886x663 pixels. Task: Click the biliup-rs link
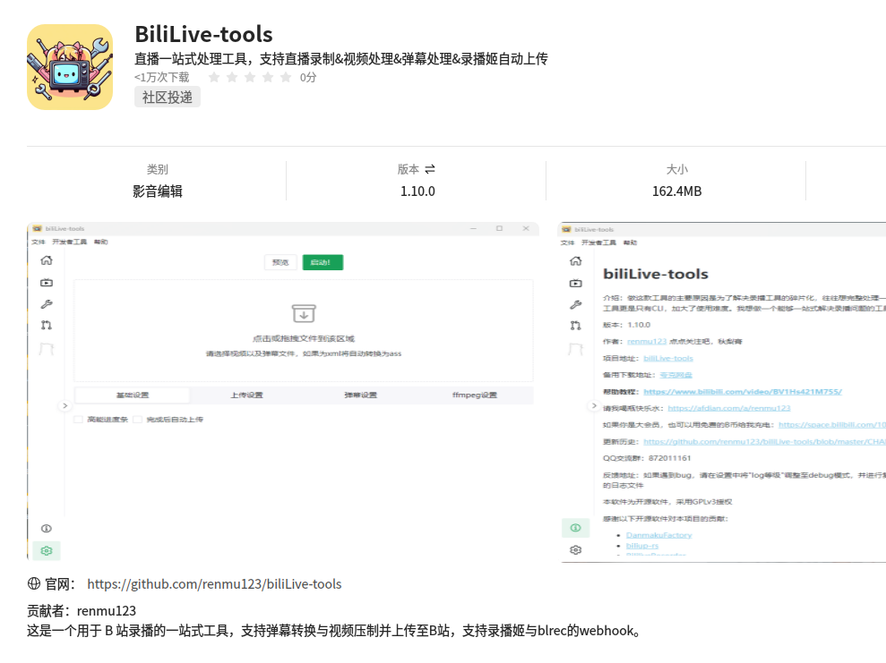tap(642, 546)
